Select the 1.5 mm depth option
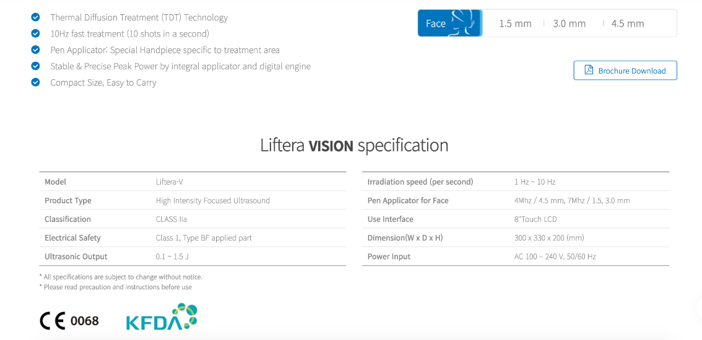Screen dimensions: 702x340 515,23
